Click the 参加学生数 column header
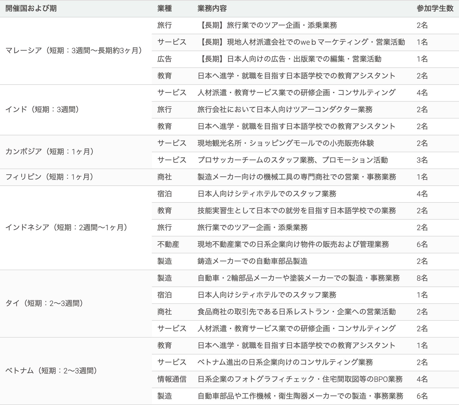 pos(435,8)
